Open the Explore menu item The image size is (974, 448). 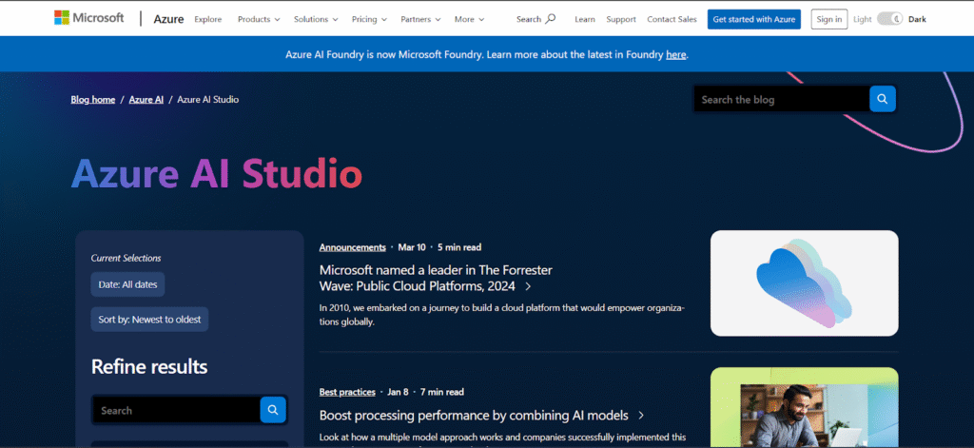click(207, 19)
